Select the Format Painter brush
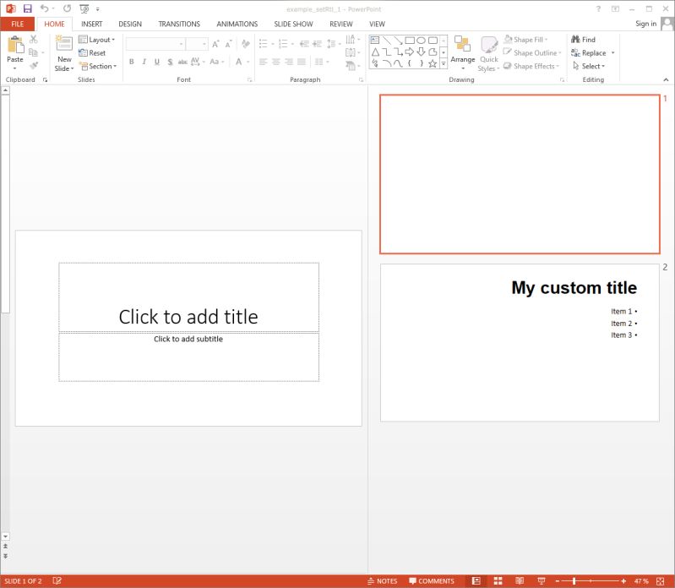Screen dimensions: 675x588 tap(34, 65)
